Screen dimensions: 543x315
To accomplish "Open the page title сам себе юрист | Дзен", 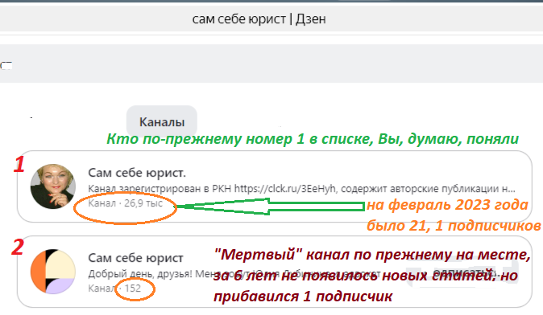I will [x=259, y=18].
